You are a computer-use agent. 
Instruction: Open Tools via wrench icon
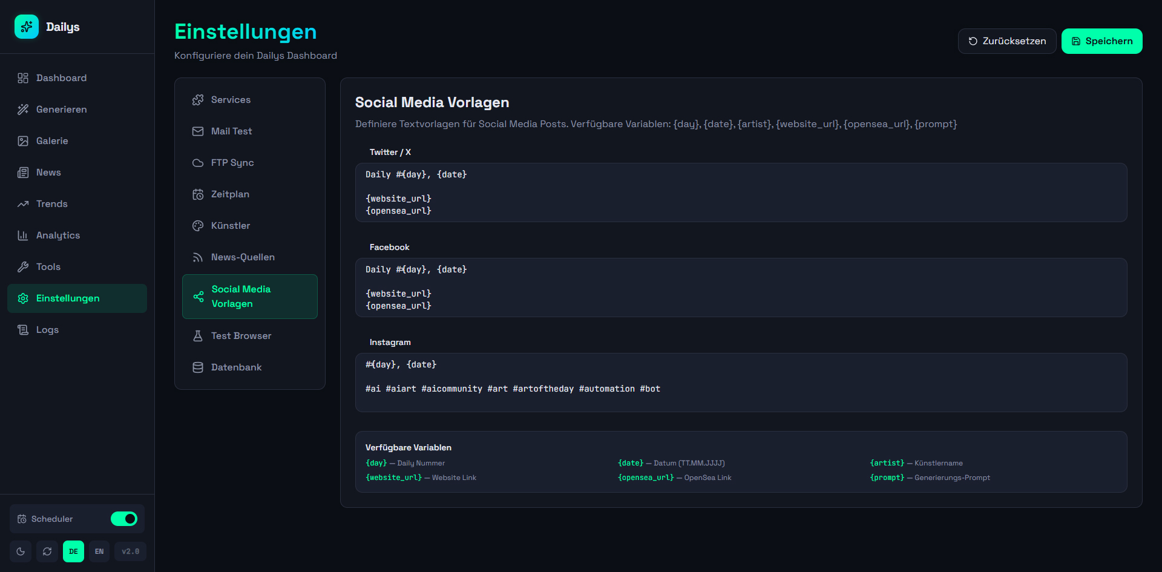click(23, 267)
